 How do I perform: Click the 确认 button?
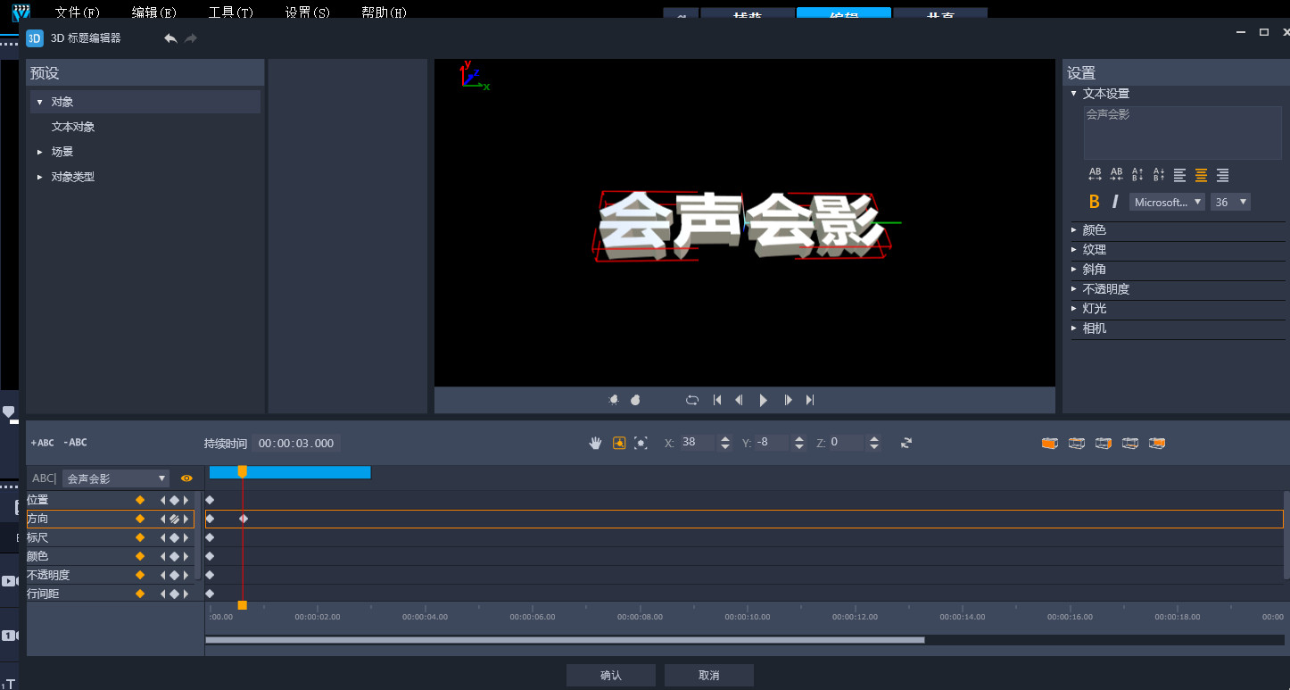pyautogui.click(x=611, y=675)
